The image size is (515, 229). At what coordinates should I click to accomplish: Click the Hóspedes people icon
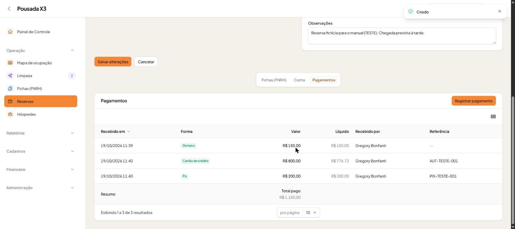coord(10,114)
